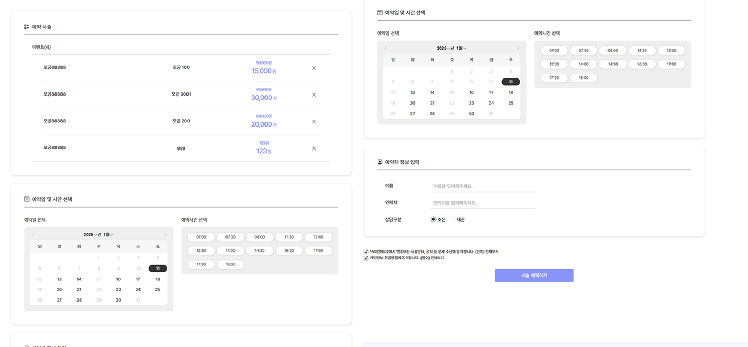Select day 24 in right-side calendar
Image resolution: width=748 pixels, height=347 pixels.
tap(491, 103)
